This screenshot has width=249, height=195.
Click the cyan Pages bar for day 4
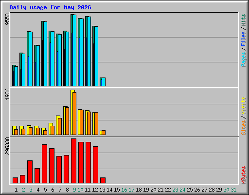(x=38, y=66)
